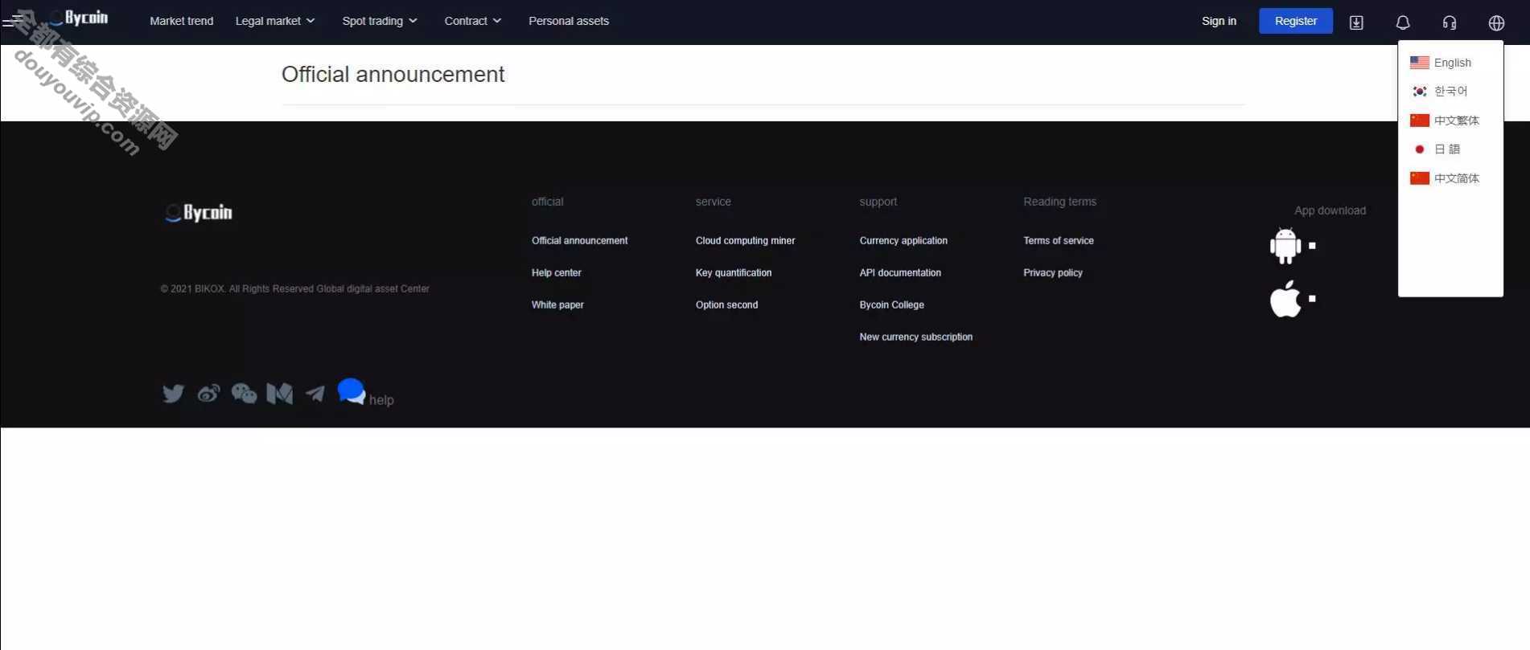Open Help center link
The width and height of the screenshot is (1530, 650).
(x=556, y=272)
